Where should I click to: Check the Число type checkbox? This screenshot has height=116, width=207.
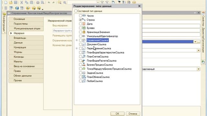[x=81, y=16]
